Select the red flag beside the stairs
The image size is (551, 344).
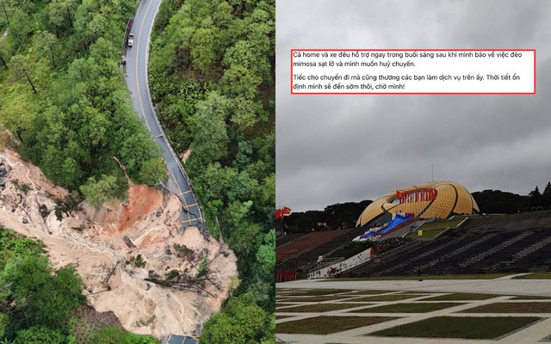[283, 212]
